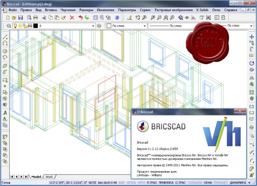257x186 pixels.
Task: Toggle О.ТРАС object tracking in status bar
Action: click(x=180, y=183)
